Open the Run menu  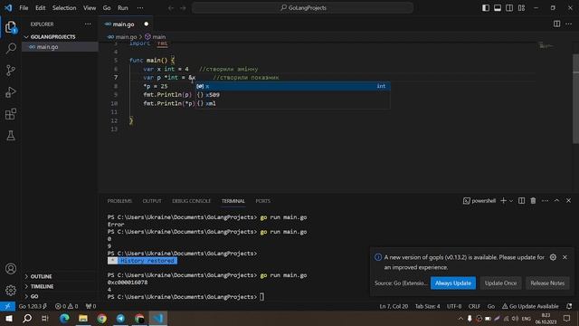coord(123,8)
